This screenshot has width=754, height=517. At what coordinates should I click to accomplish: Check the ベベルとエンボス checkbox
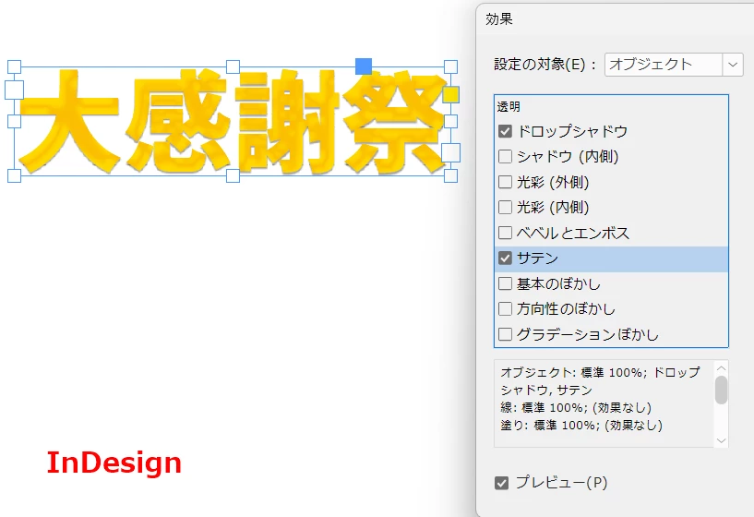[505, 233]
